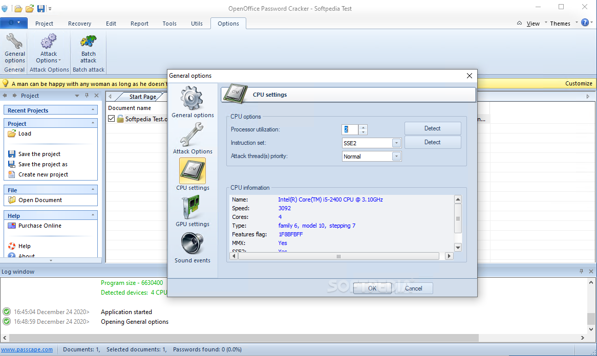Open General options in the ribbon
This screenshot has width=597, height=356.
[x=15, y=49]
